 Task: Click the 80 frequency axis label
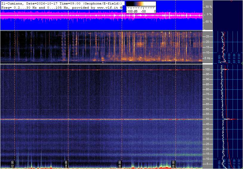pos(207,89)
